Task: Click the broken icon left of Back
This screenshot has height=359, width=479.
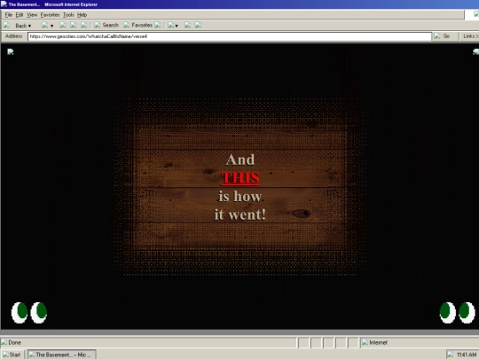Action: coord(6,25)
